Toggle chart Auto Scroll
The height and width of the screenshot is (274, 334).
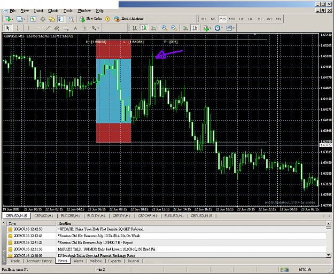click(185, 28)
